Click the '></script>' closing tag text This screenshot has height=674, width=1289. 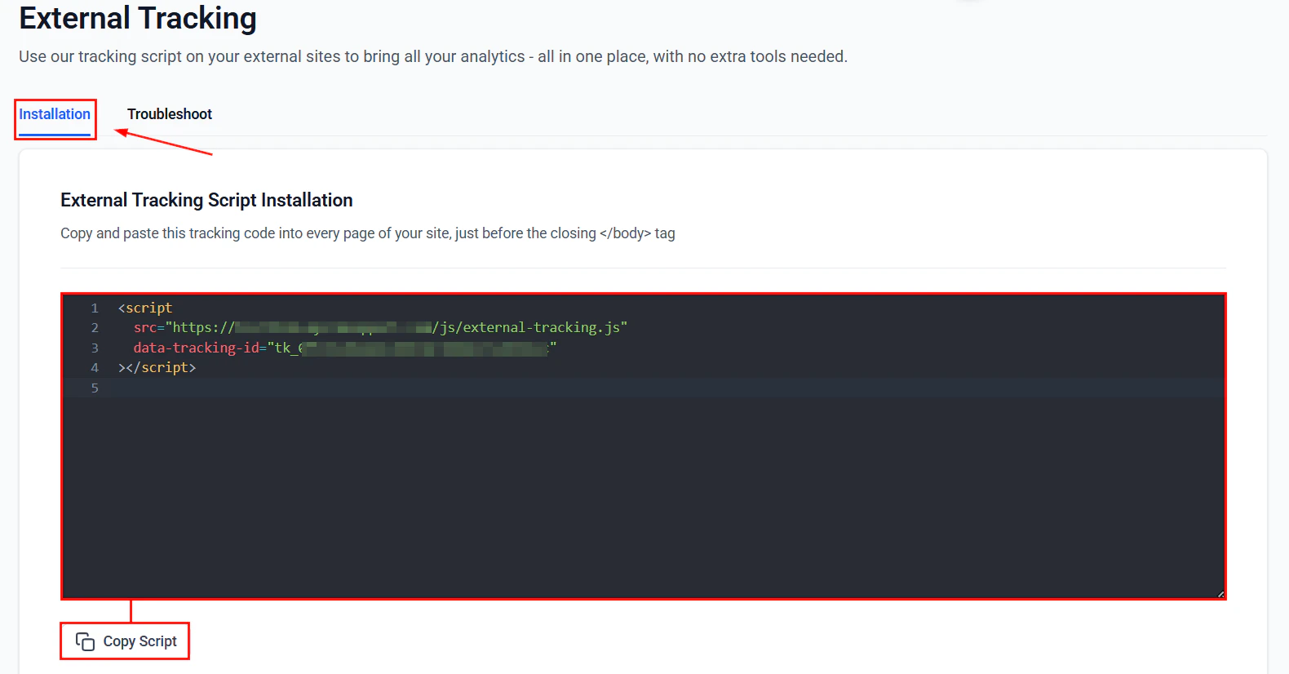tap(157, 368)
